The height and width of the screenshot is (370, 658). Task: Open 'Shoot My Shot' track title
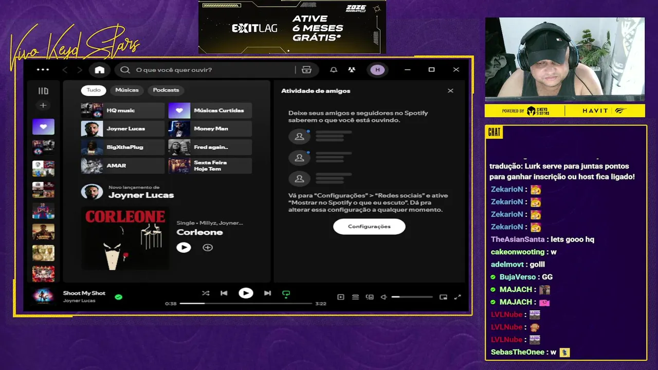(x=84, y=293)
